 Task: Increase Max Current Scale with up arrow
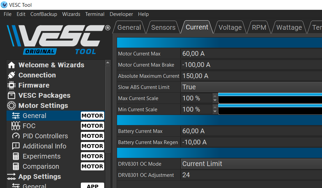pos(215,96)
